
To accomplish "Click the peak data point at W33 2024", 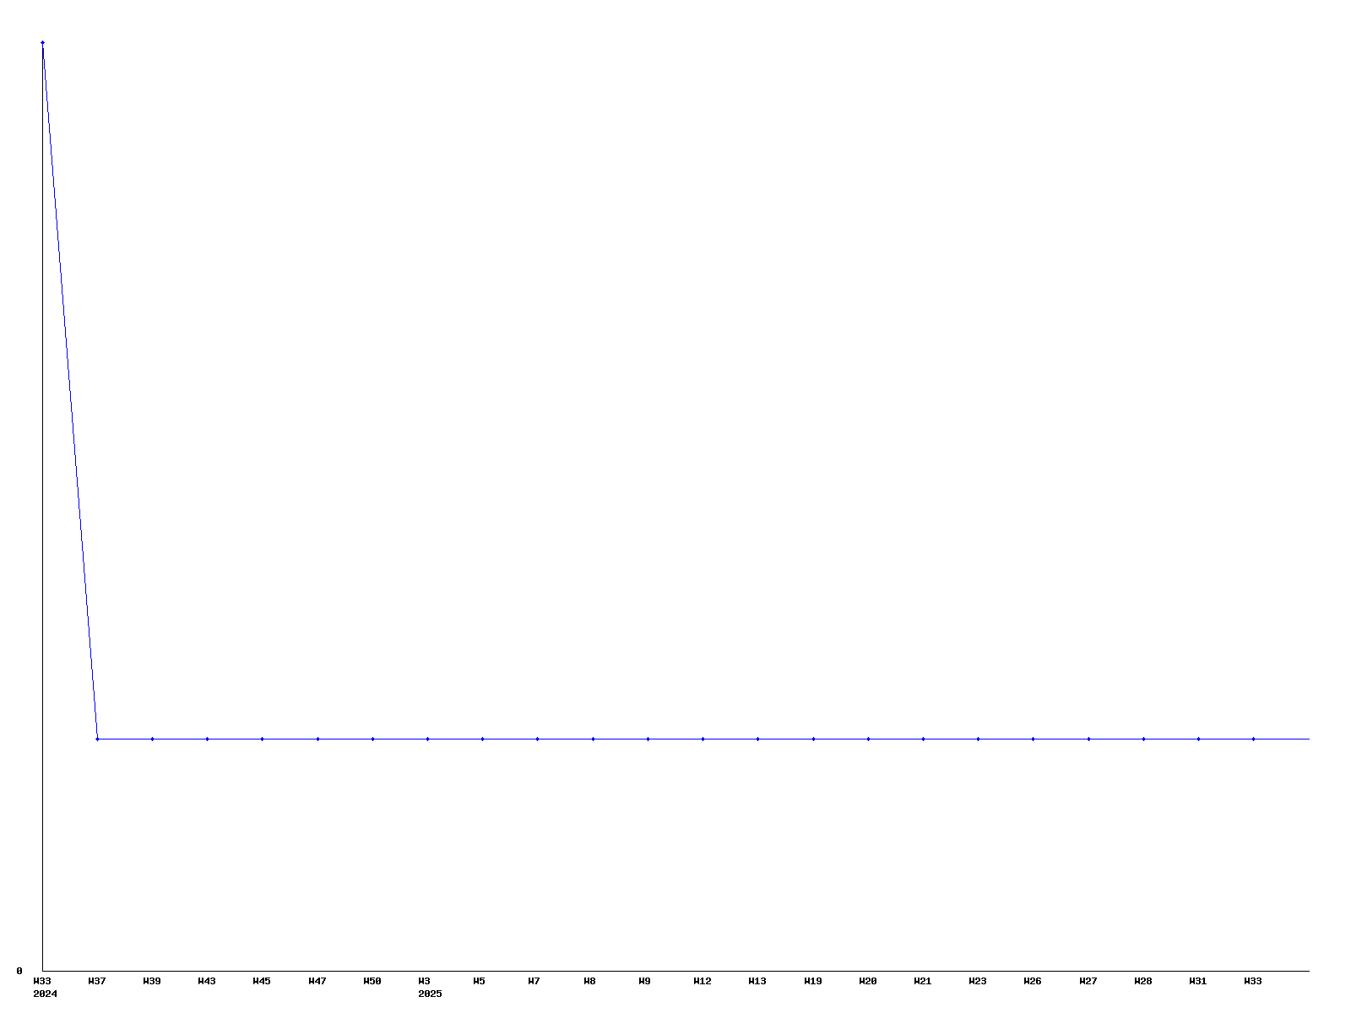I will [42, 42].
